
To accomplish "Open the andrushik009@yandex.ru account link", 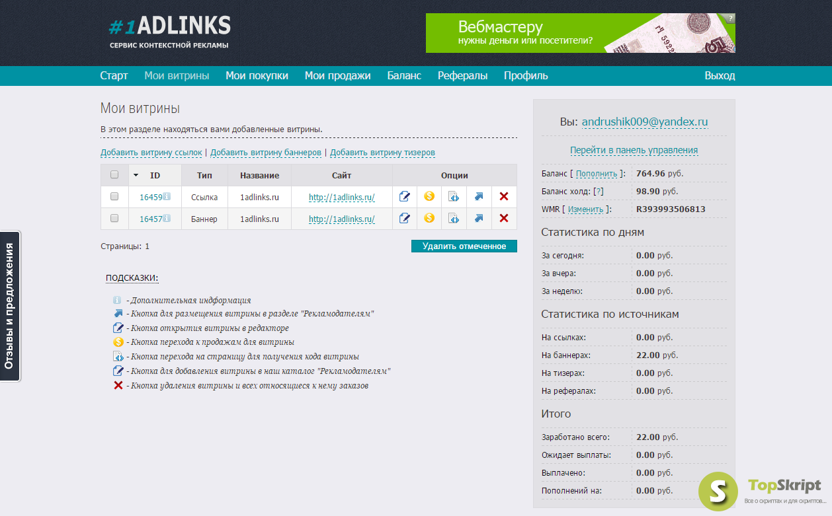I will click(x=645, y=122).
